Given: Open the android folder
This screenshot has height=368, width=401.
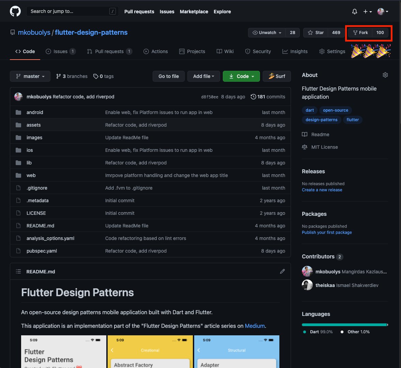Looking at the screenshot, I should pos(35,112).
